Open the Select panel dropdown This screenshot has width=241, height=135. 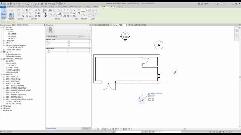(x=3, y=19)
